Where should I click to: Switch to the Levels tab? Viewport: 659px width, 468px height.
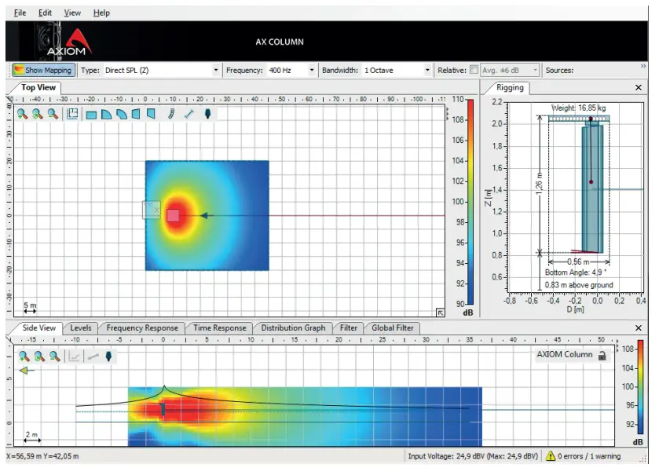[81, 327]
